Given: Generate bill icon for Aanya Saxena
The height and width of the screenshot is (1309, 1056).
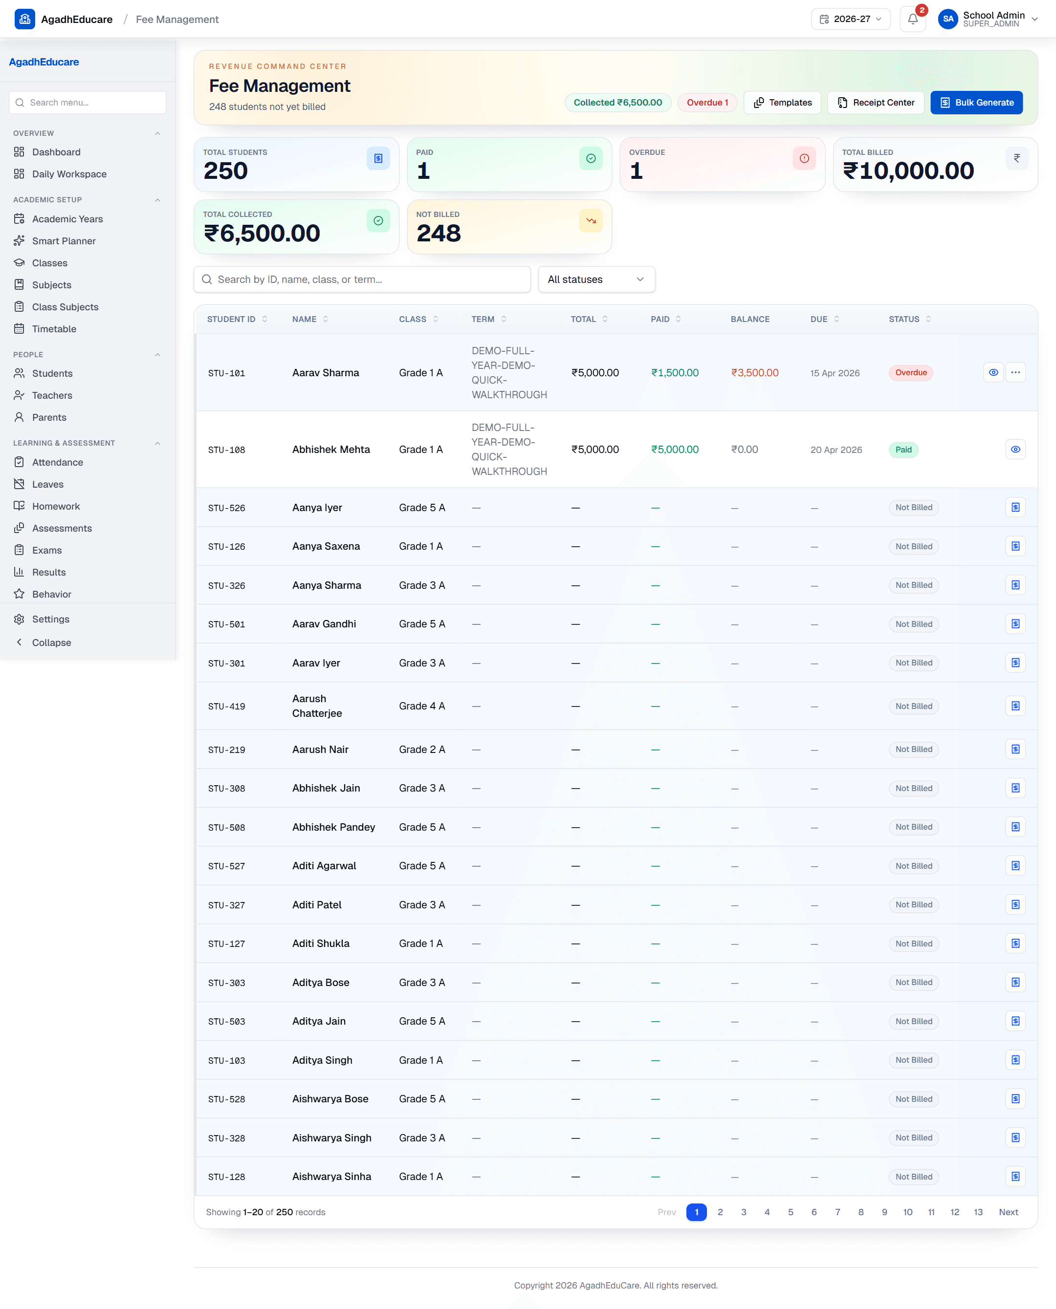Looking at the screenshot, I should 1015,546.
